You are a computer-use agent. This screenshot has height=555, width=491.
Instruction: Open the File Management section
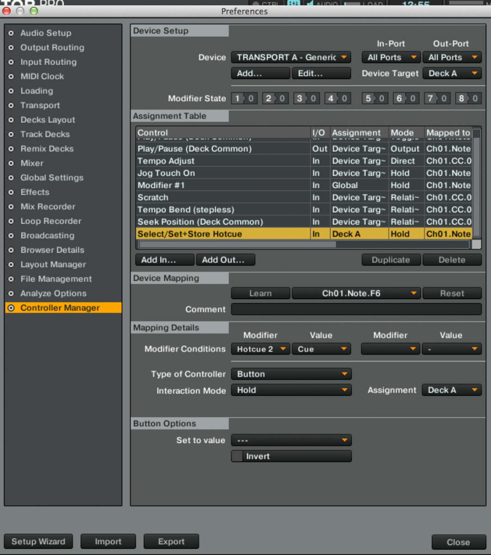coord(56,279)
